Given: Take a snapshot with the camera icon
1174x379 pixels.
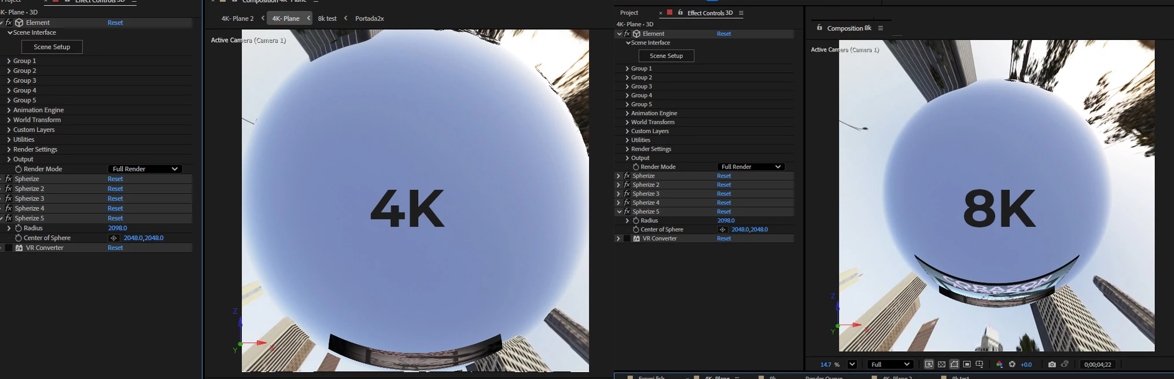Looking at the screenshot, I should point(1052,365).
